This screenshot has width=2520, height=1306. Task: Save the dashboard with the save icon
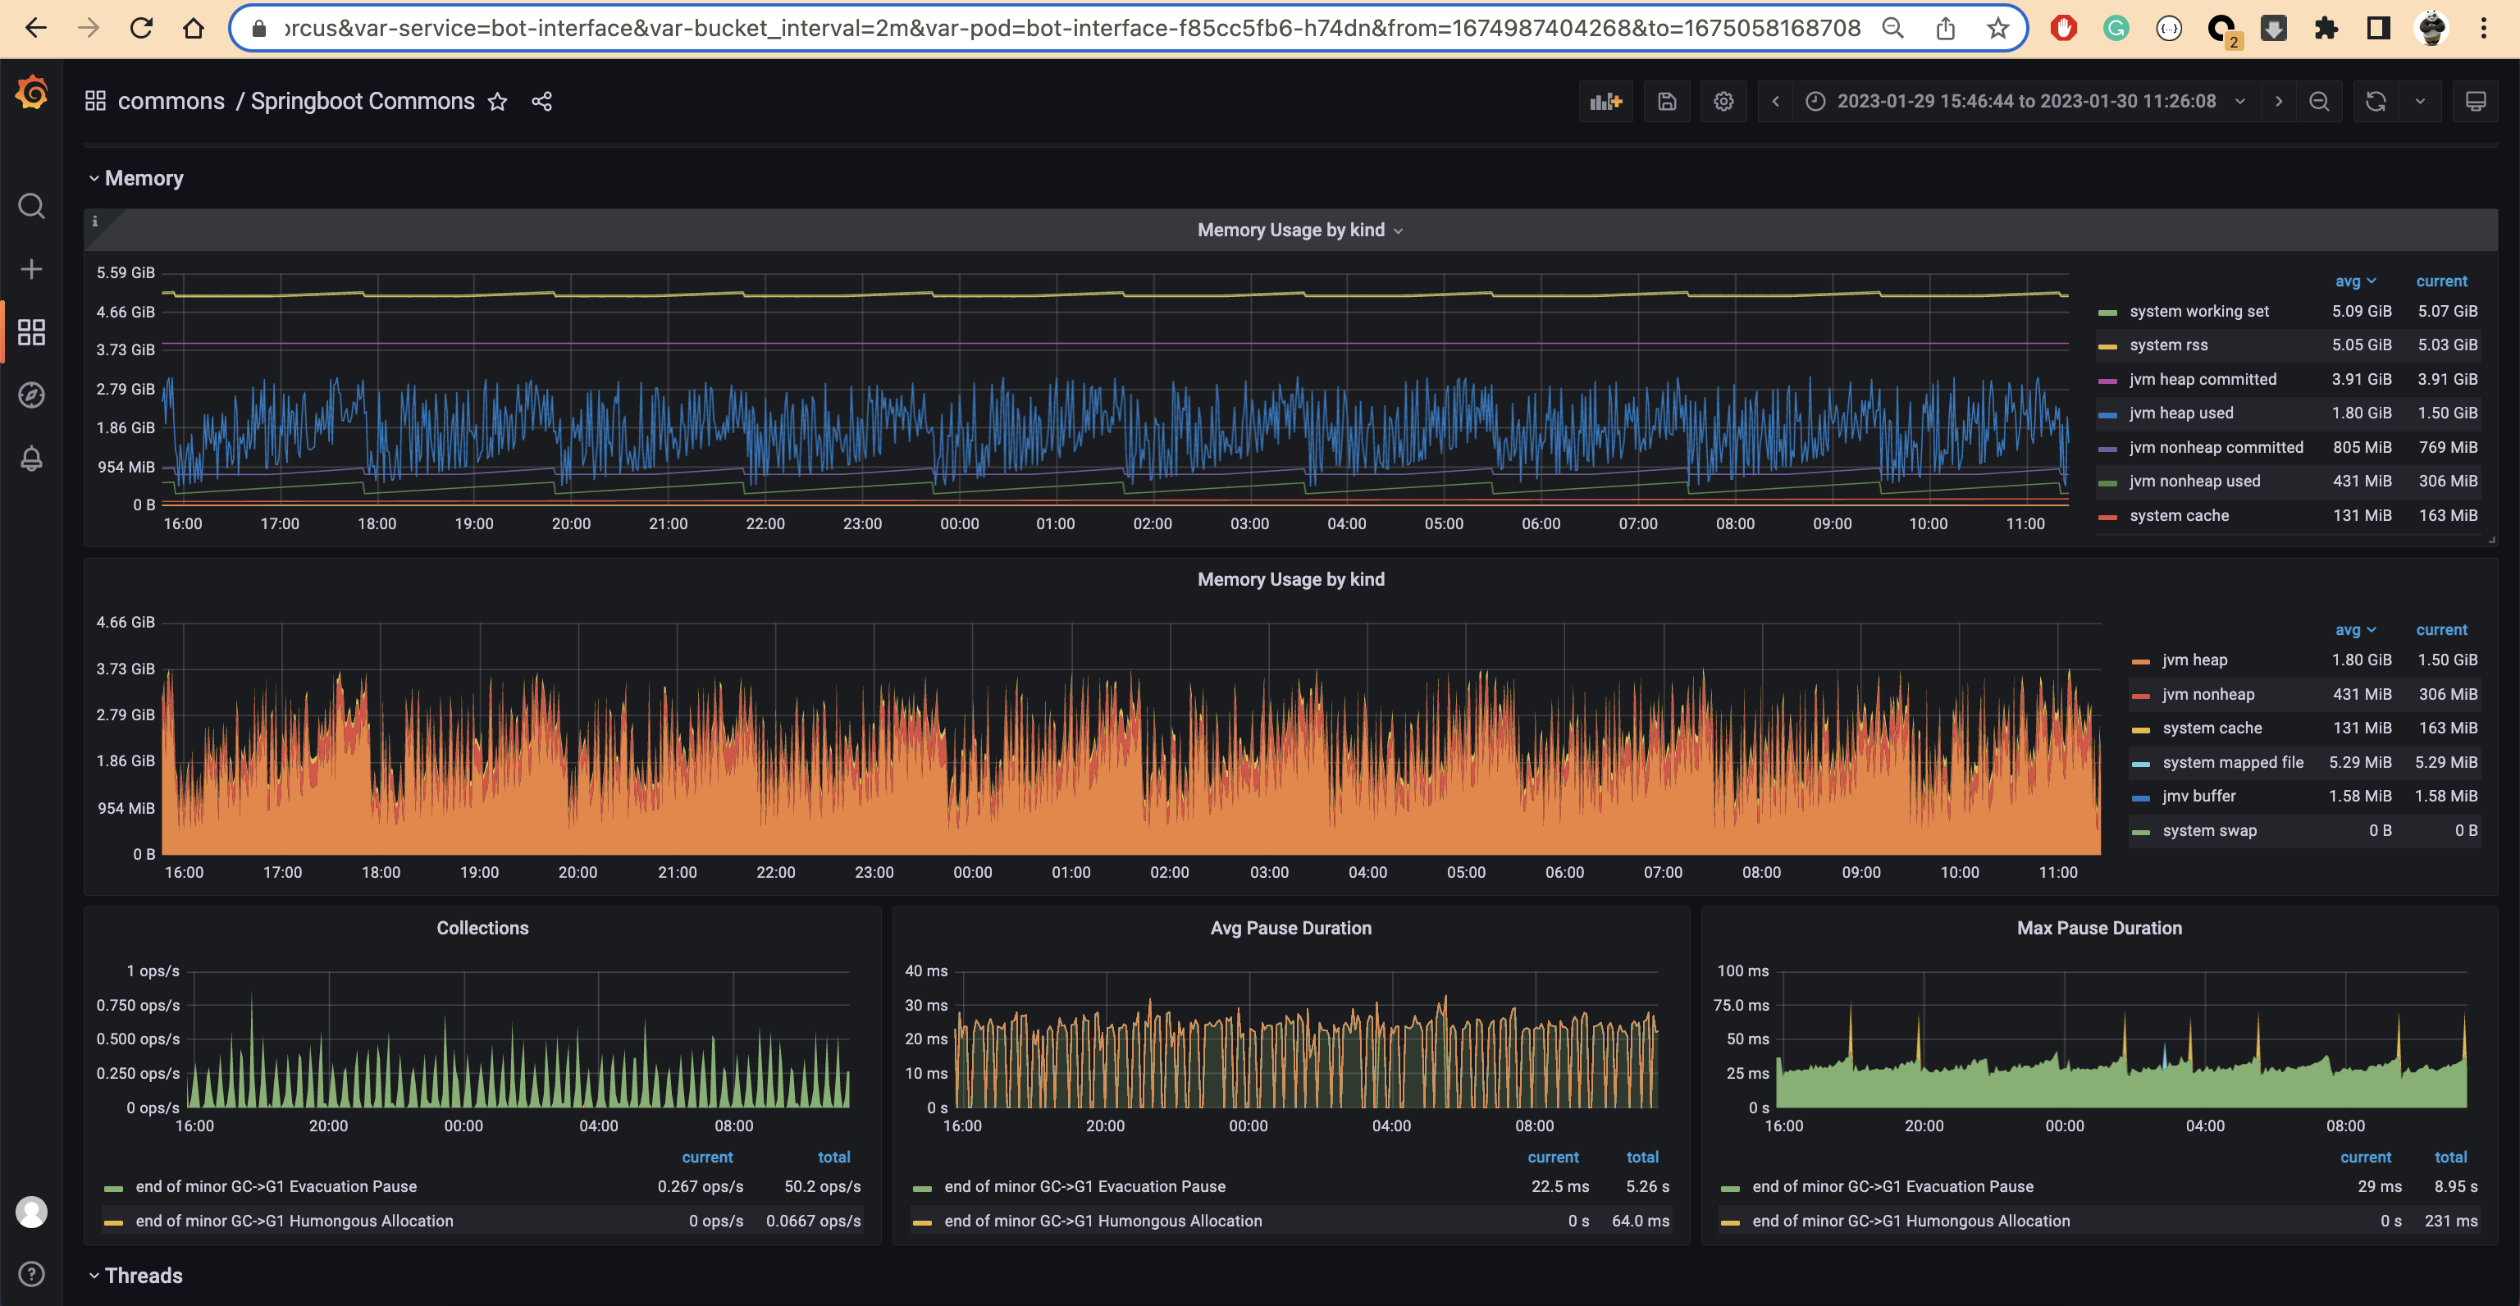(x=1667, y=101)
